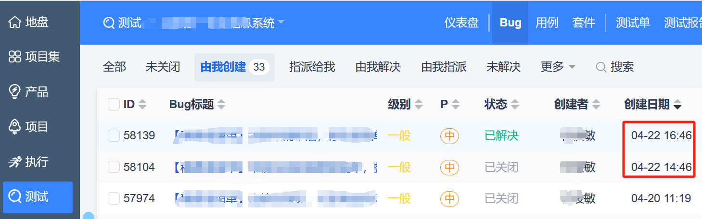The height and width of the screenshot is (219, 702).
Task: Click the blue sidebar collapse handle
Action: pos(88,216)
